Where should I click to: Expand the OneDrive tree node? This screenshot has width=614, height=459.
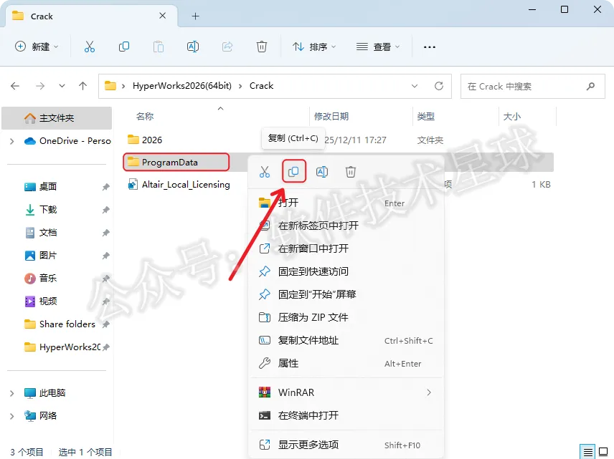11,141
